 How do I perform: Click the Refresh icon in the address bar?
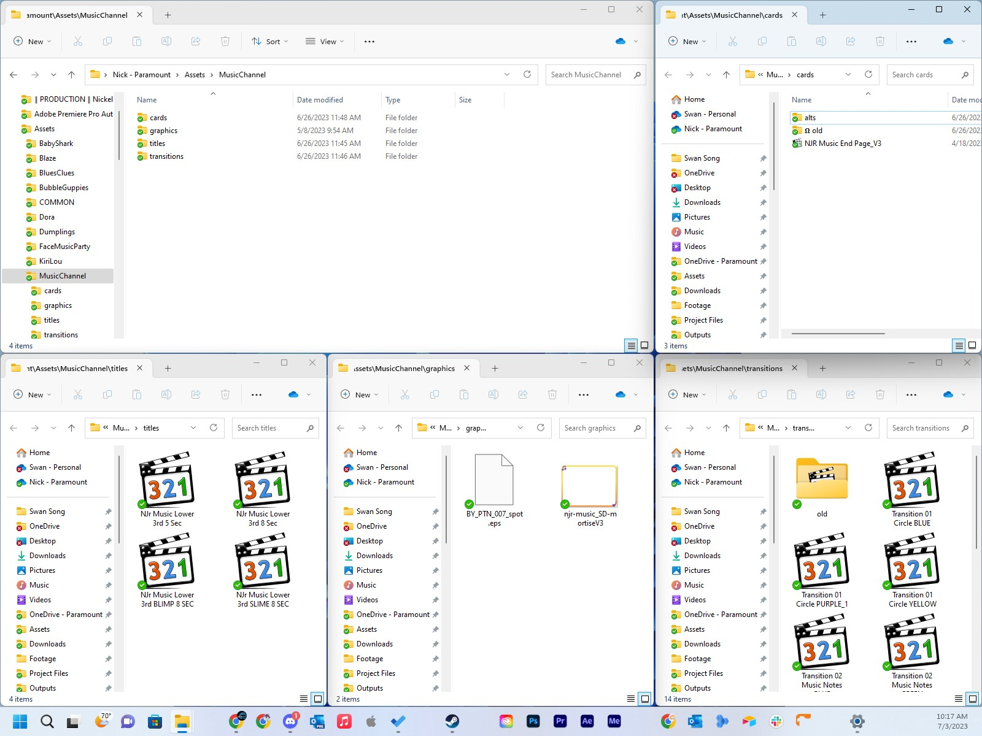tap(527, 74)
